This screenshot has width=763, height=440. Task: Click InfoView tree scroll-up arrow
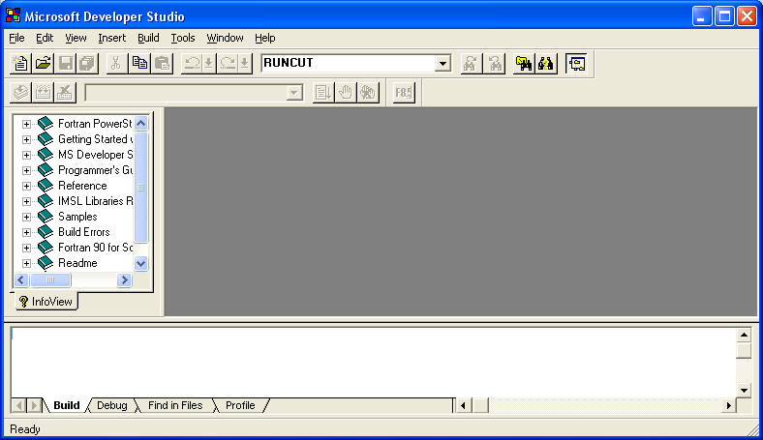click(141, 123)
